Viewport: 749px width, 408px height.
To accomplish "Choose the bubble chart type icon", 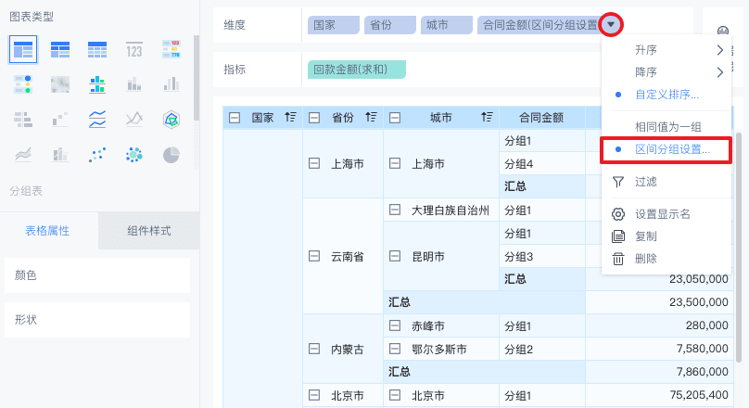I will tap(133, 155).
